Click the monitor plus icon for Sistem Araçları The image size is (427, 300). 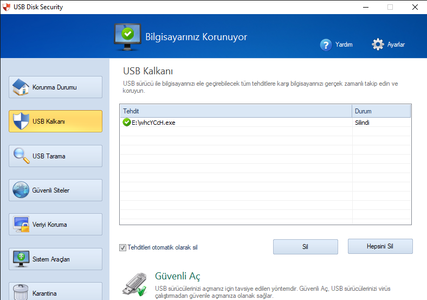21,259
